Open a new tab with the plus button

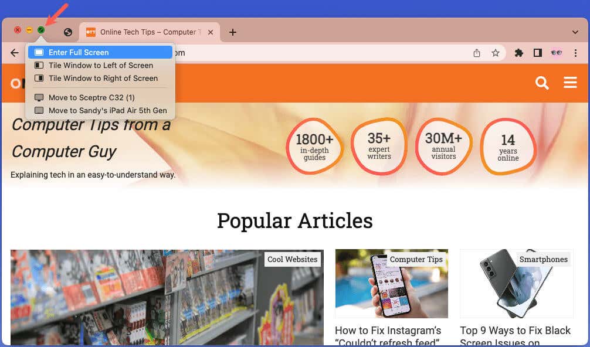pyautogui.click(x=232, y=32)
